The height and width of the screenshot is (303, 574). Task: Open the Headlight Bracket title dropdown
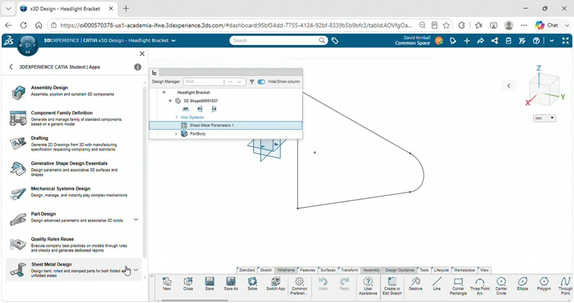(x=173, y=41)
